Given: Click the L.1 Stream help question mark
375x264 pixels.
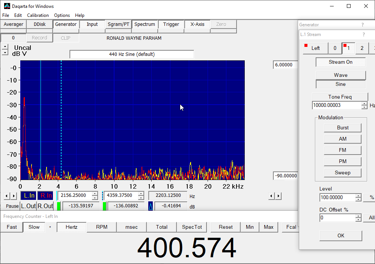Looking at the screenshot, I should tap(363, 34).
